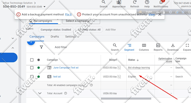The height and width of the screenshot is (103, 191).
Task: Open the Select a campaign dropdown
Action: [81, 21]
